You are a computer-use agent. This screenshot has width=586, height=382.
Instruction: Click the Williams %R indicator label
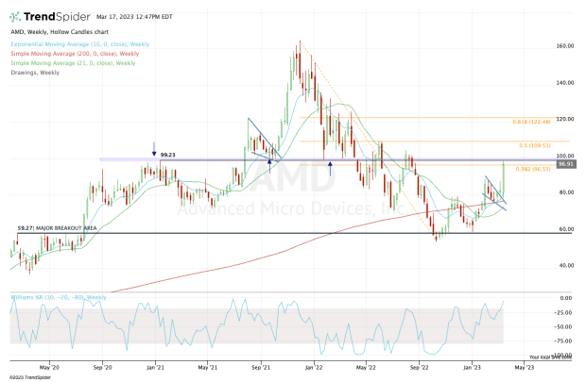click(59, 297)
